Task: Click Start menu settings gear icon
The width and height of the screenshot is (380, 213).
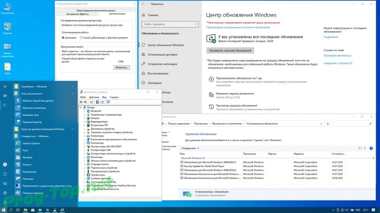Action: coord(5,193)
